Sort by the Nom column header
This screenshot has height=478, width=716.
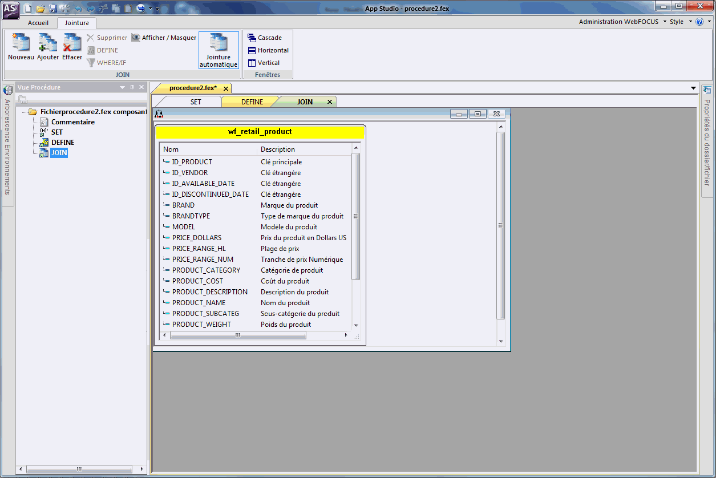click(208, 149)
